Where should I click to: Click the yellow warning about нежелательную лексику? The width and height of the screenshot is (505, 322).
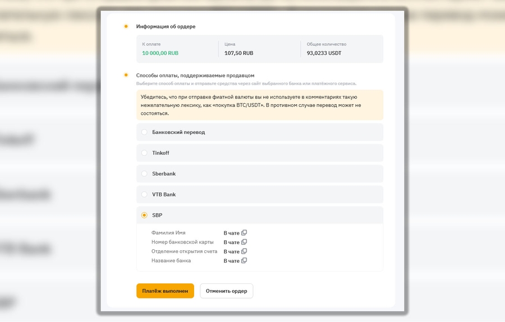tap(259, 105)
